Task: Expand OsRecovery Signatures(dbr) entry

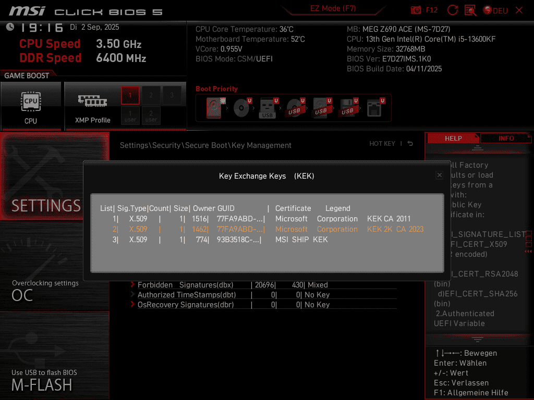Action: tap(263, 304)
